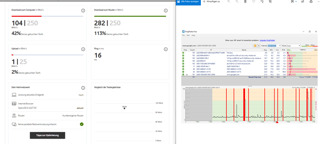This screenshot has height=144, width=320.
Task: Open dropdown arrow next to pause button
Action: 258,46
